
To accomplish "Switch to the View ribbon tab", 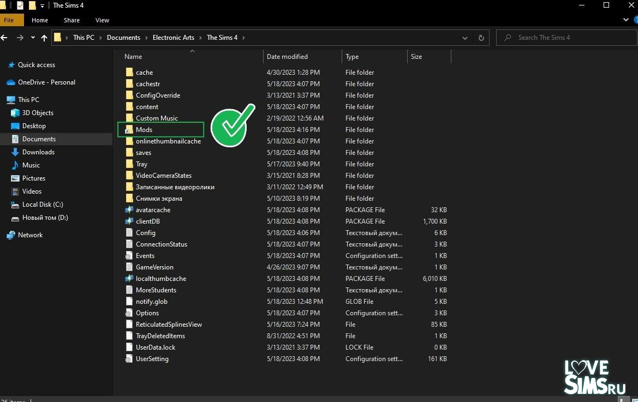I will pos(102,20).
